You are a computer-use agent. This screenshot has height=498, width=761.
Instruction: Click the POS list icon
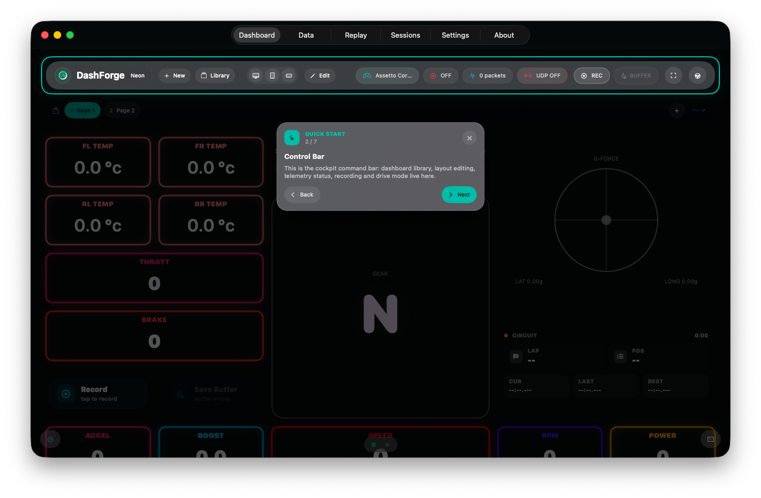pos(620,357)
